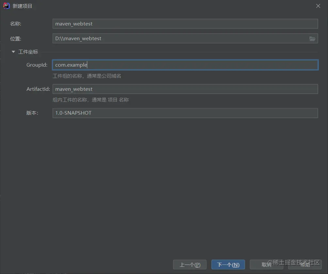Proceed with 下一个(N) button

[228, 265]
